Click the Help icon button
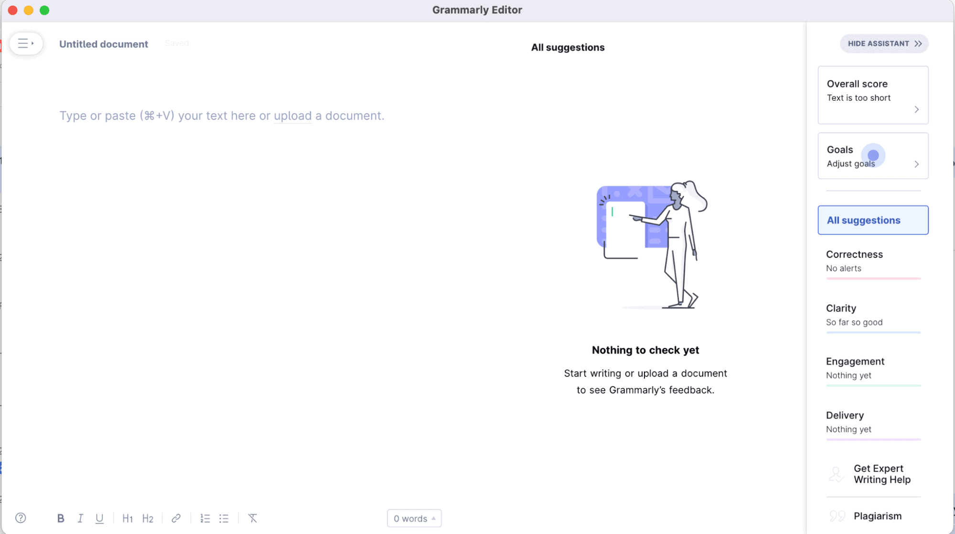 point(21,518)
